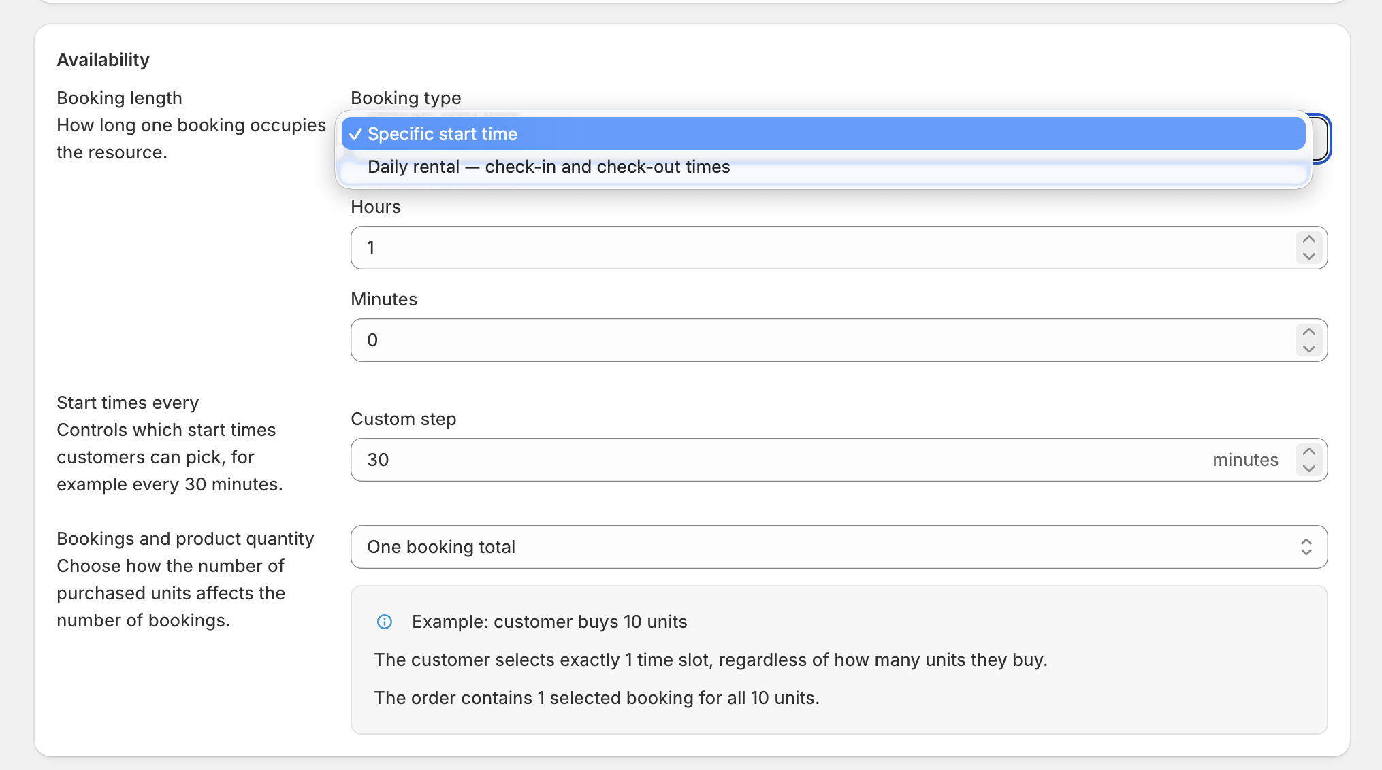Increment the Minutes stepper up arrow

click(1308, 332)
